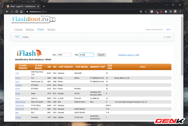The height and width of the screenshot is (126, 188).
Task: Click the first extension icon beside star
Action: (x=152, y=12)
